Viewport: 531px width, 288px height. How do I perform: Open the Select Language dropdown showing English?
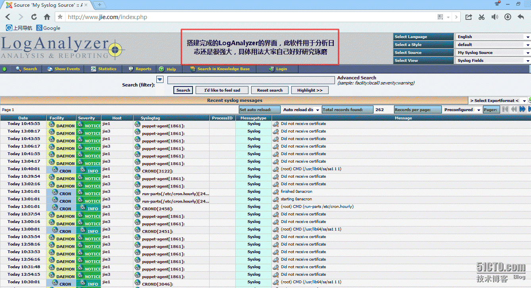(493, 36)
